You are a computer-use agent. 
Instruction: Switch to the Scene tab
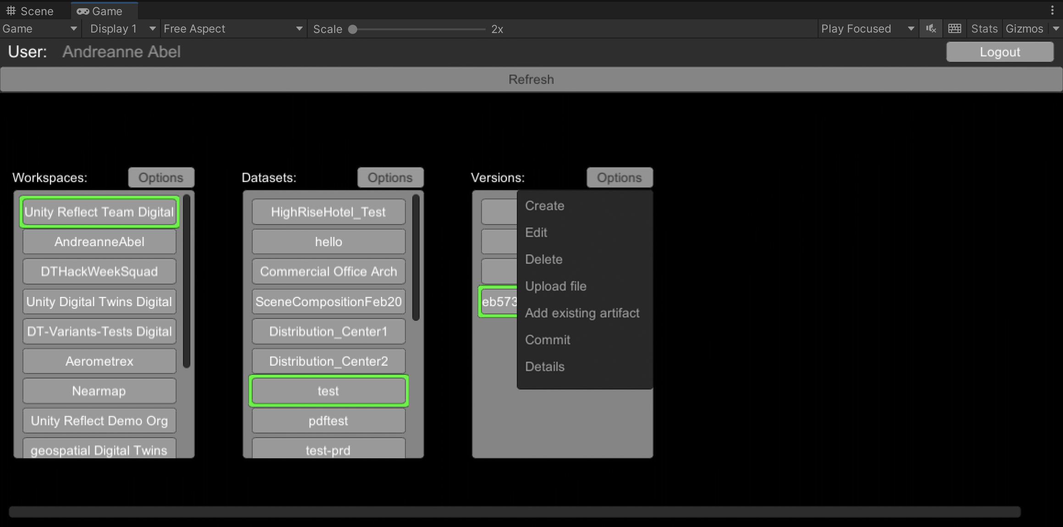point(30,11)
